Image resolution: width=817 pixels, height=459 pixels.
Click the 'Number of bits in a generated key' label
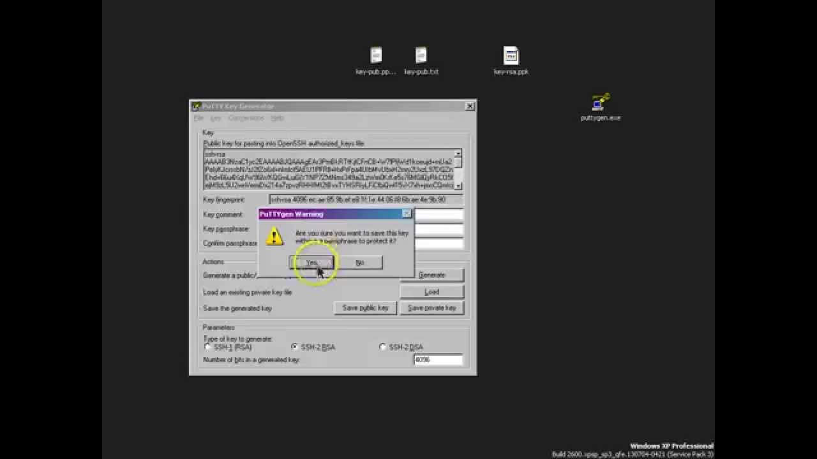coord(251,360)
